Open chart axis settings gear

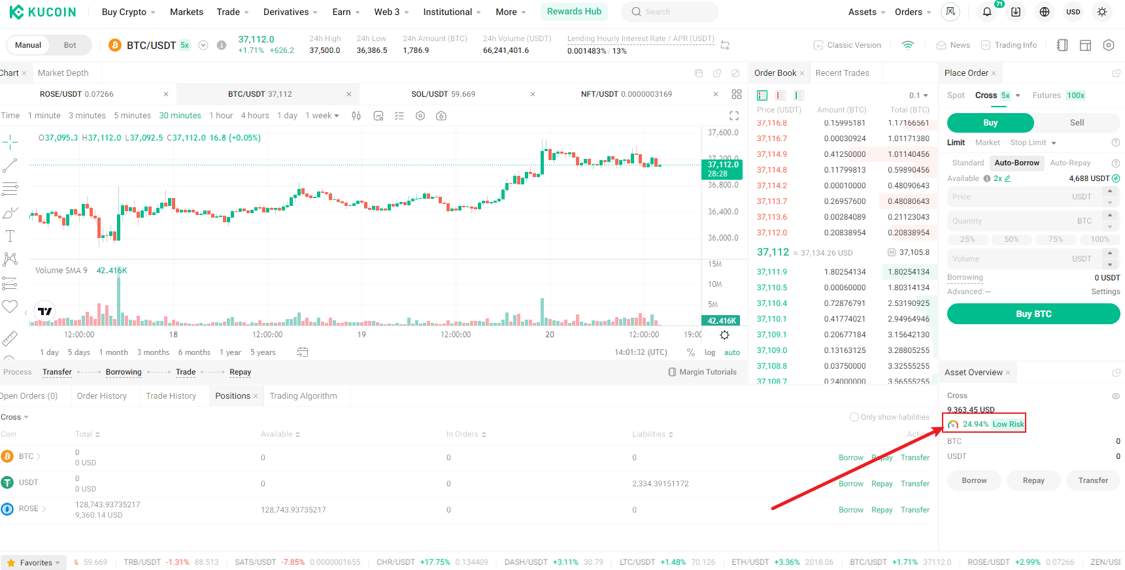click(x=724, y=335)
